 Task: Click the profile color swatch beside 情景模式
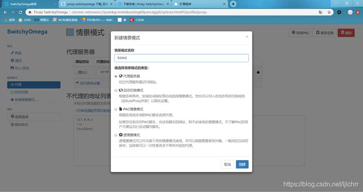(x=70, y=32)
